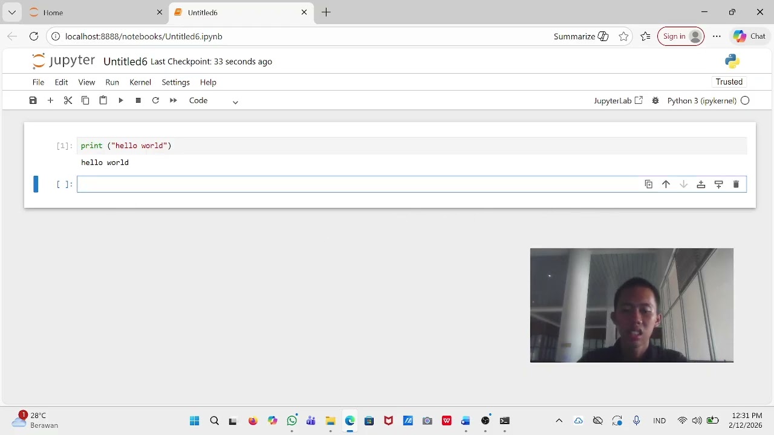Image resolution: width=774 pixels, height=435 pixels.
Task: Click the Trusted notebook button
Action: [729, 82]
